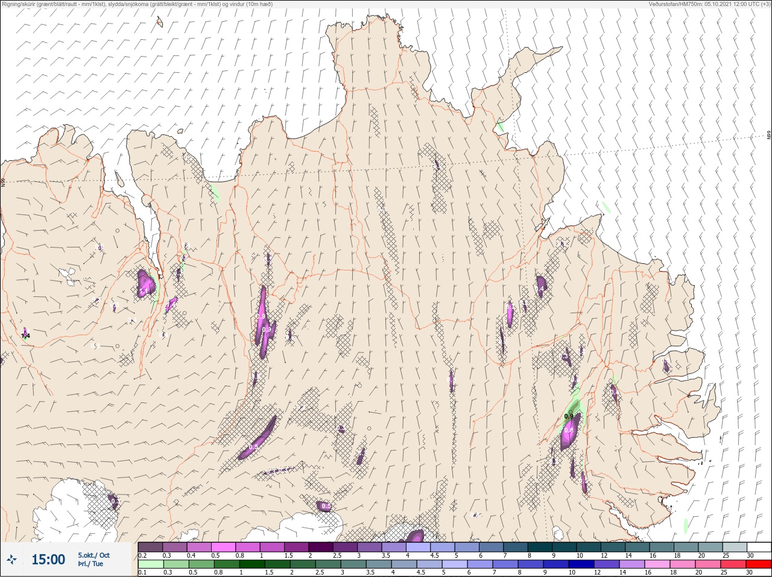Select the bright pink swatch left of 0.8, upper legend
The height and width of the screenshot is (577, 772).
[x=224, y=547]
